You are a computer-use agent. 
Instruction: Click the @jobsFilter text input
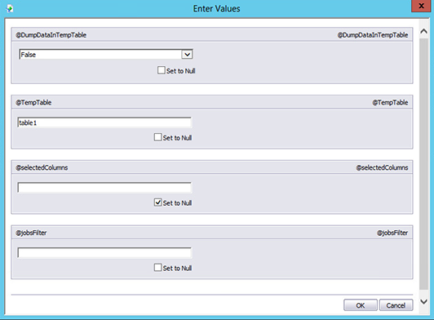click(104, 253)
